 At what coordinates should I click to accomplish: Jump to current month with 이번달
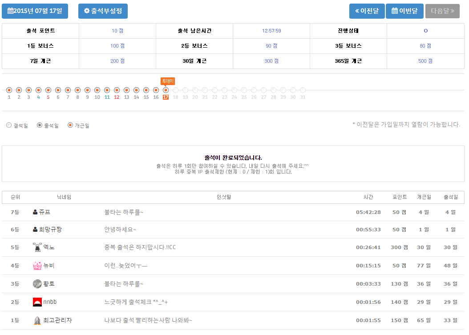click(404, 11)
